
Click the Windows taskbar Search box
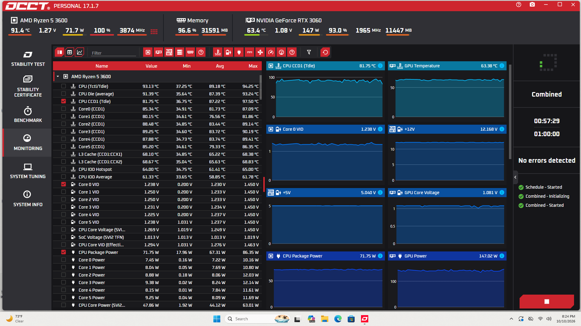tap(258, 319)
